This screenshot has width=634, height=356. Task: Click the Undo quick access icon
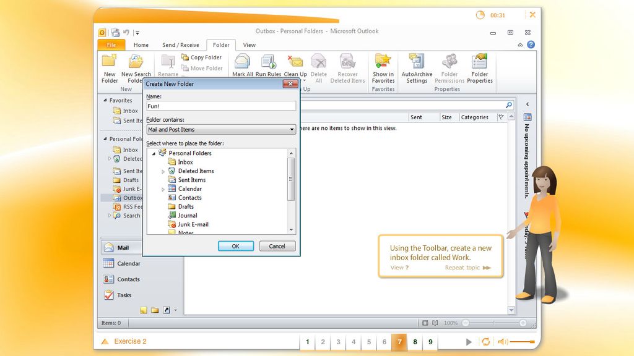pyautogui.click(x=126, y=33)
